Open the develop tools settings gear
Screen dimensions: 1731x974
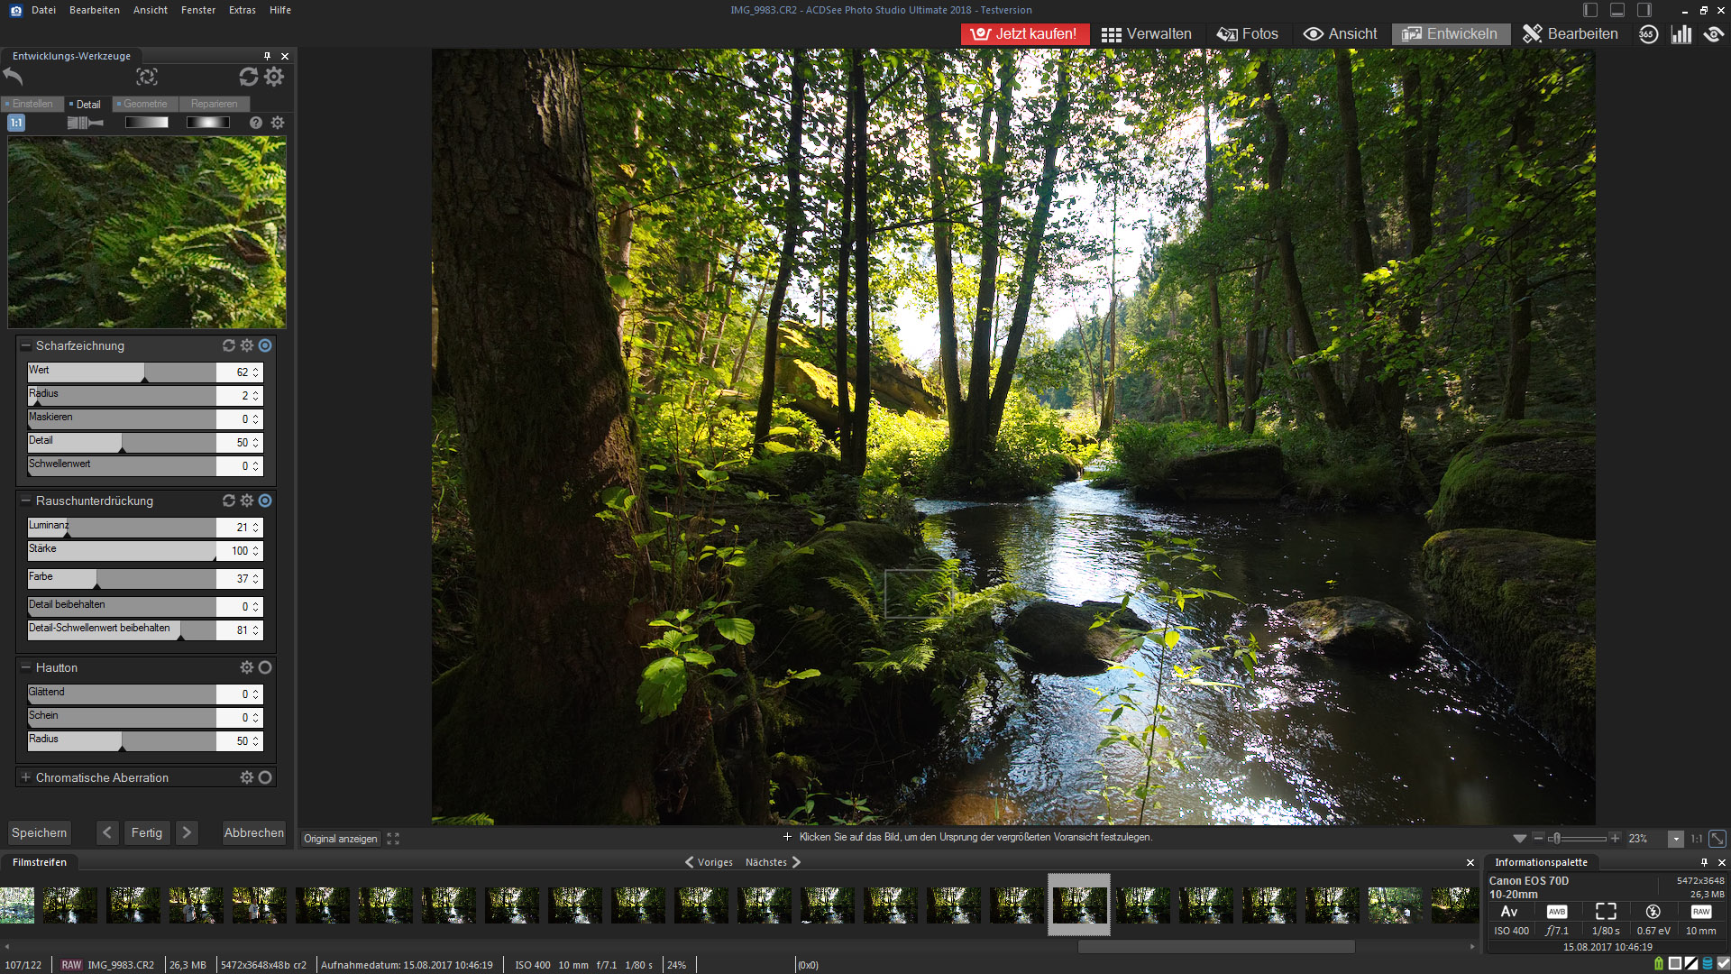tap(274, 77)
